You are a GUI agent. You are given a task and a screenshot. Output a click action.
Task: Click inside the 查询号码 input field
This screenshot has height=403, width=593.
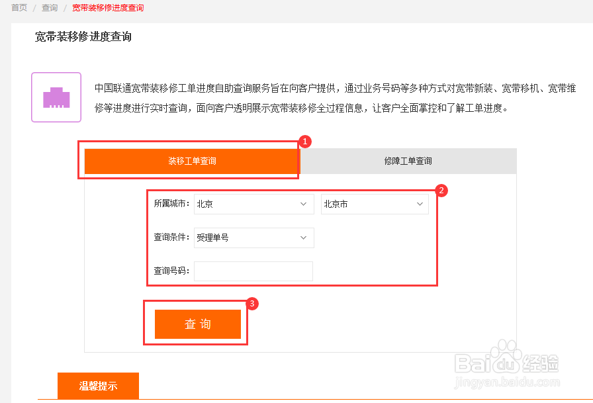pos(253,271)
